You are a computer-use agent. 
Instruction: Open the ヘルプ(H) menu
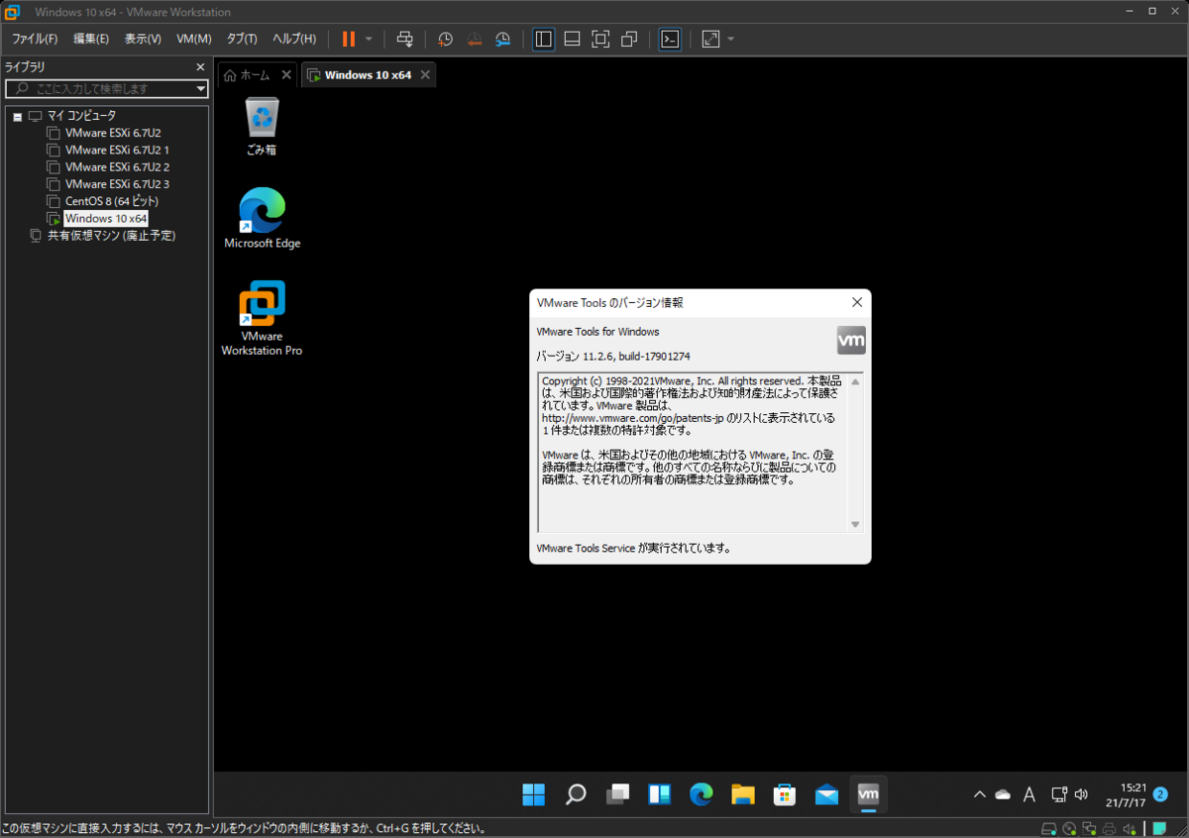click(x=294, y=39)
